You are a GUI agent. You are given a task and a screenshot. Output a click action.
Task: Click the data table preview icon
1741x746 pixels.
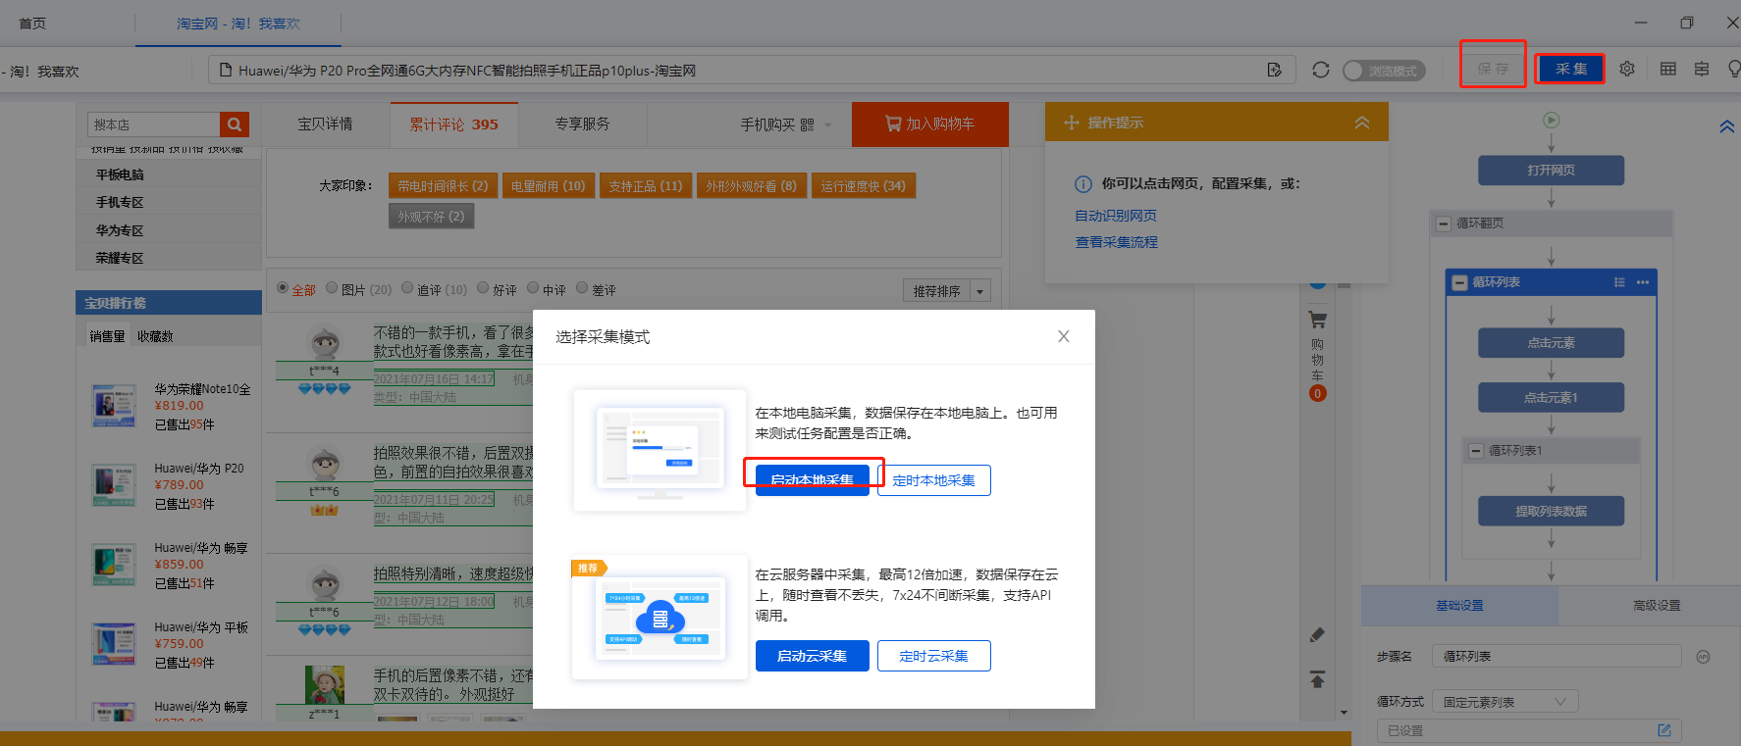[1668, 69]
